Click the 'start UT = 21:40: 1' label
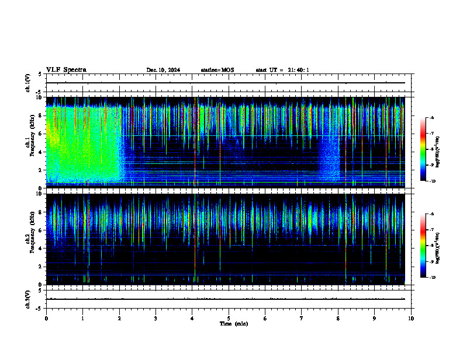Image resolution: width=463 pixels, height=357 pixels. [282, 70]
